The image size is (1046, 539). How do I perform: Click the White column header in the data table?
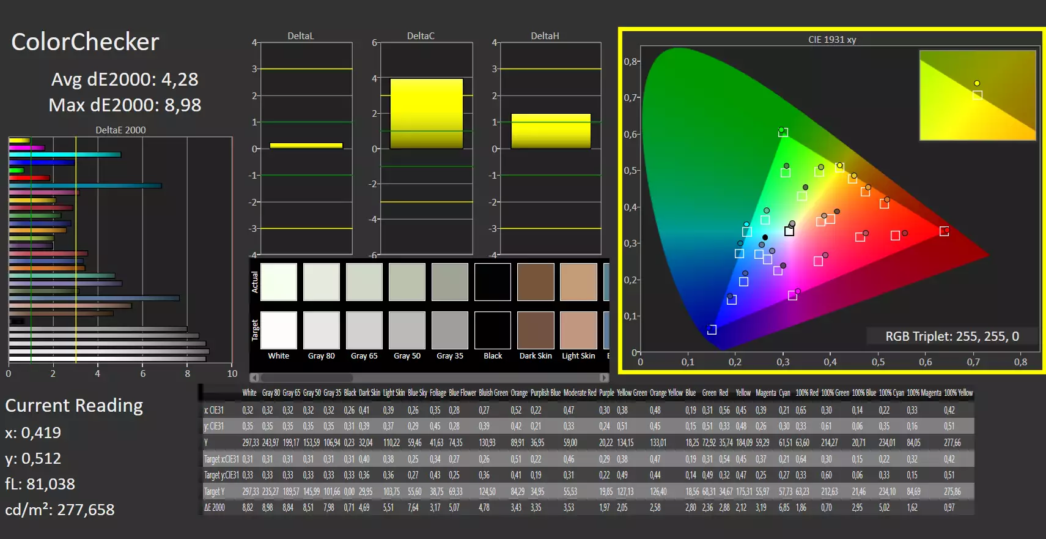(249, 393)
